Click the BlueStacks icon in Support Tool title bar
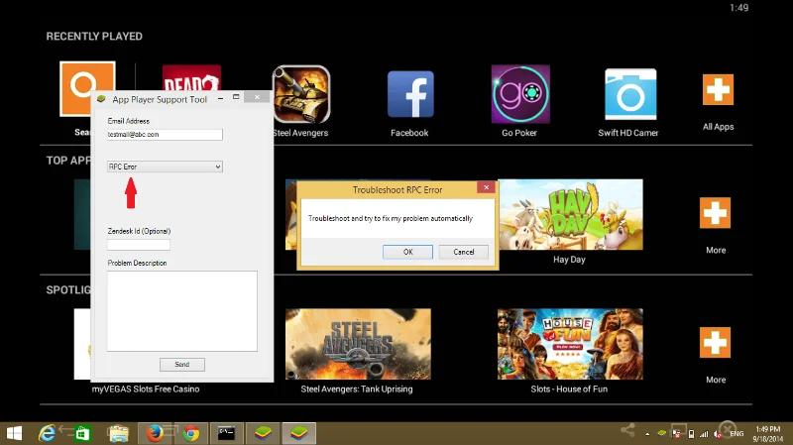The width and height of the screenshot is (793, 445). click(x=101, y=99)
